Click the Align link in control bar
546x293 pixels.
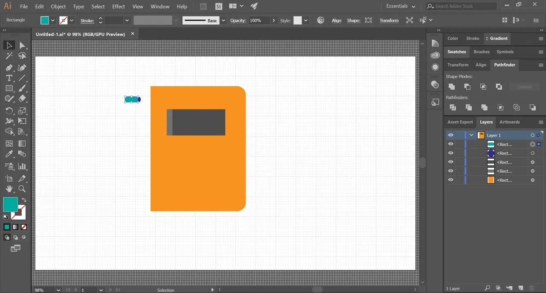337,20
